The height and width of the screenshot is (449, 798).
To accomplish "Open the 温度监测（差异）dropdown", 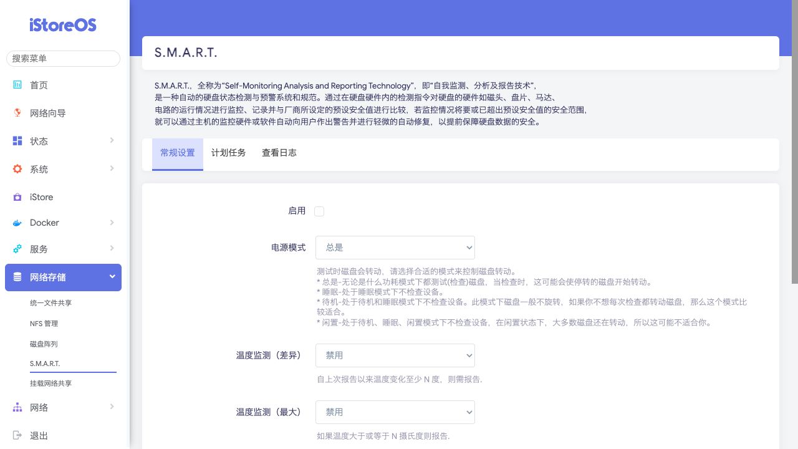I will pos(395,355).
